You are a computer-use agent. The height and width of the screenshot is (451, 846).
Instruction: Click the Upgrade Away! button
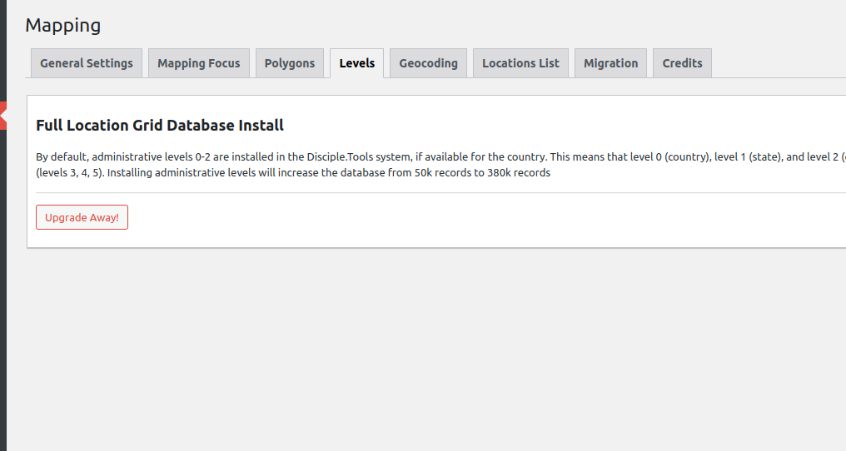point(82,217)
